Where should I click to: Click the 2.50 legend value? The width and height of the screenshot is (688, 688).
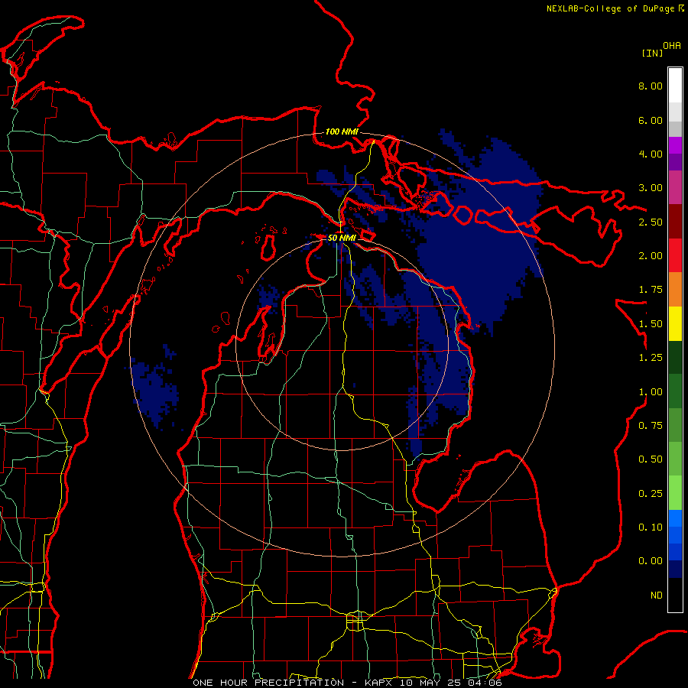(x=651, y=222)
